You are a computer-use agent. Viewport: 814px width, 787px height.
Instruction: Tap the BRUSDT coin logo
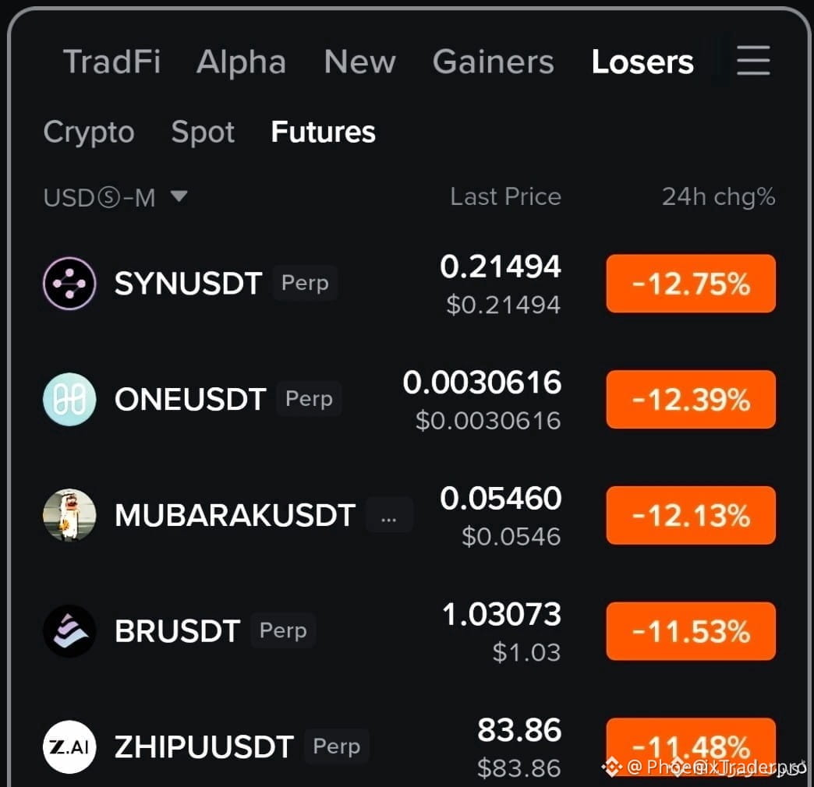[69, 631]
